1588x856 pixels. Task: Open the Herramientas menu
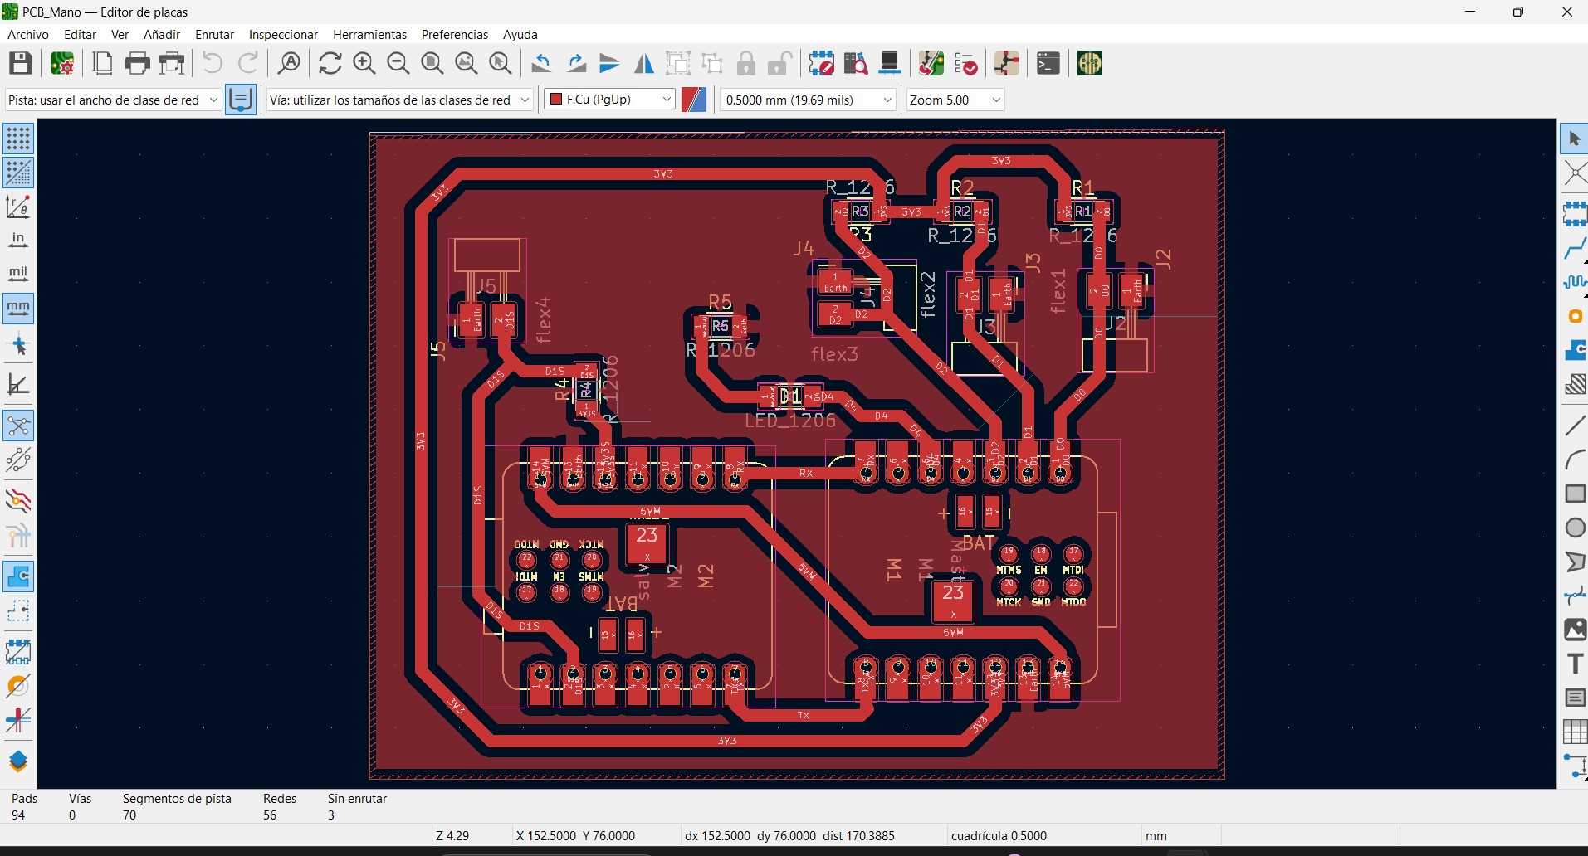point(370,34)
